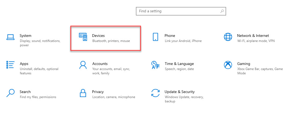Click 'Uninstall, defaults, optional features' text
The image size is (286, 116).
pyautogui.click(x=39, y=71)
